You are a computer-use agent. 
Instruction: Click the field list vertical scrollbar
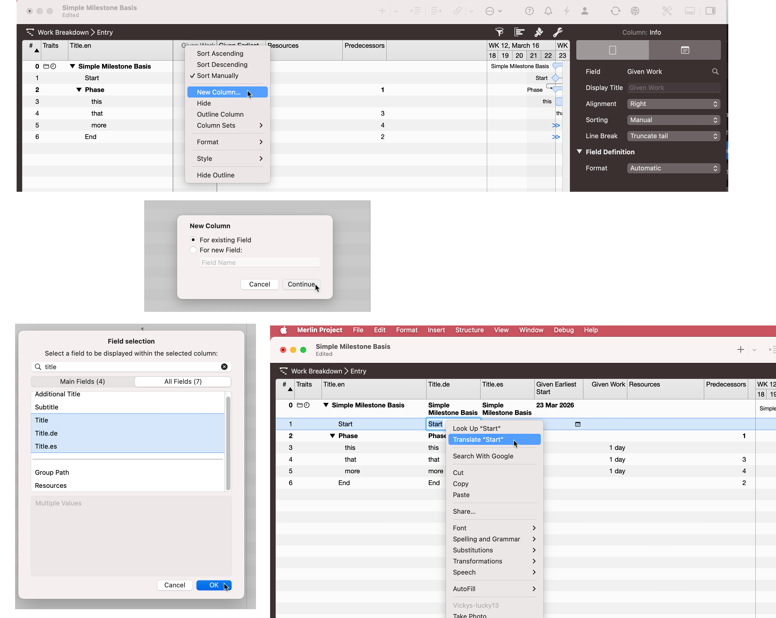[x=228, y=443]
